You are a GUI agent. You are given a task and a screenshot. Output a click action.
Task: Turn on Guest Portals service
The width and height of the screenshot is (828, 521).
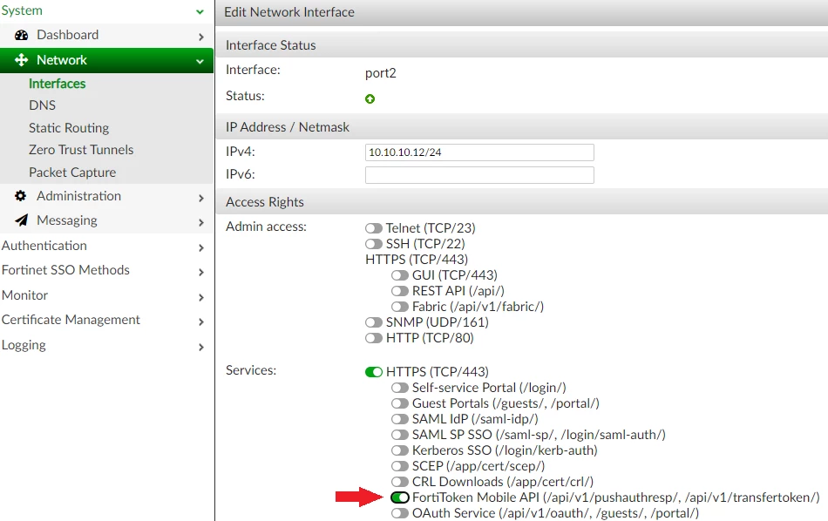point(400,403)
